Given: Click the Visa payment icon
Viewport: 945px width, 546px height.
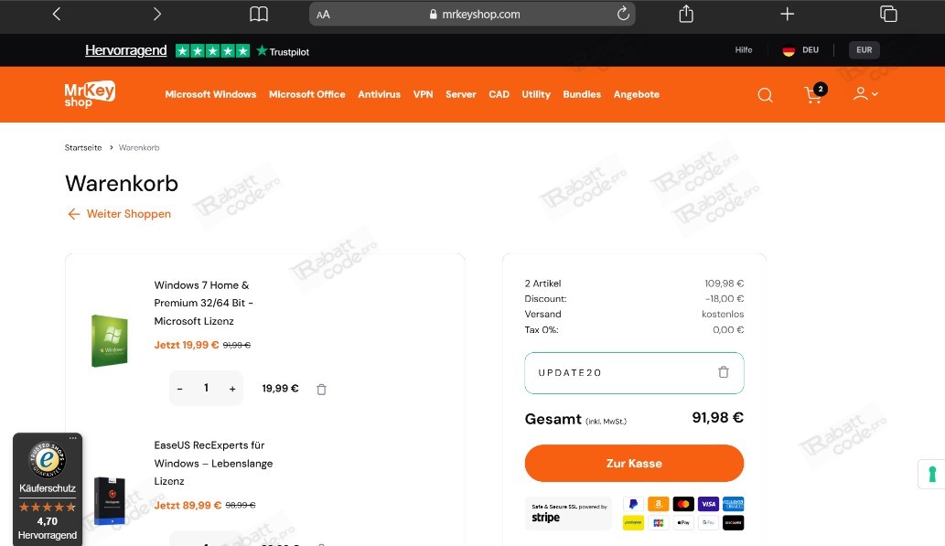Looking at the screenshot, I should [x=708, y=504].
